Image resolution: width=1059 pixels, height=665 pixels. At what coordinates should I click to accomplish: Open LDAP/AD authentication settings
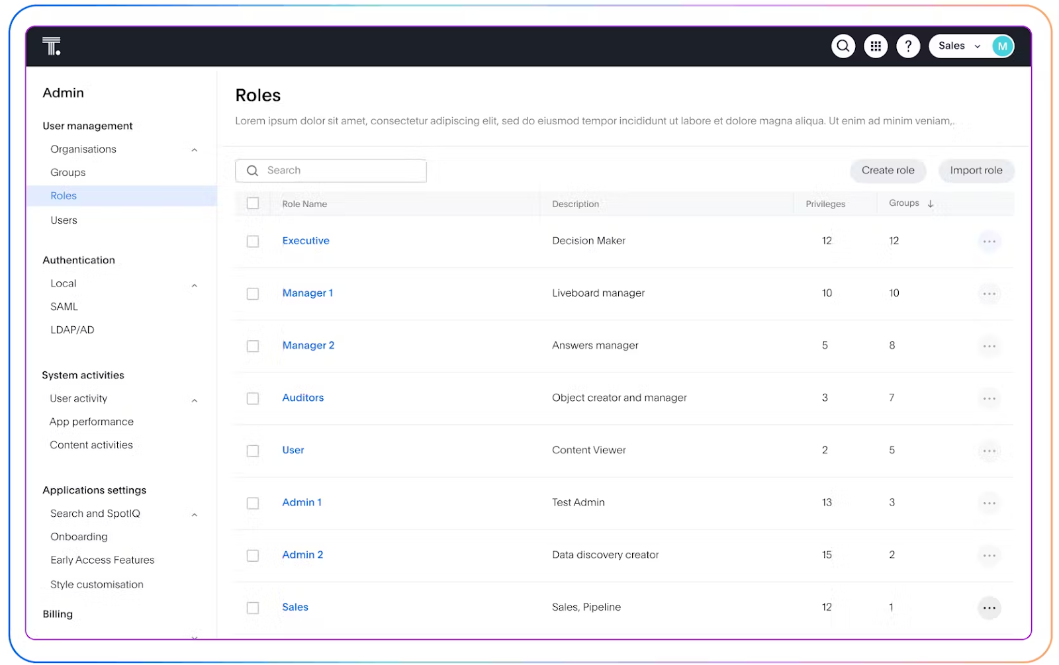[72, 330]
